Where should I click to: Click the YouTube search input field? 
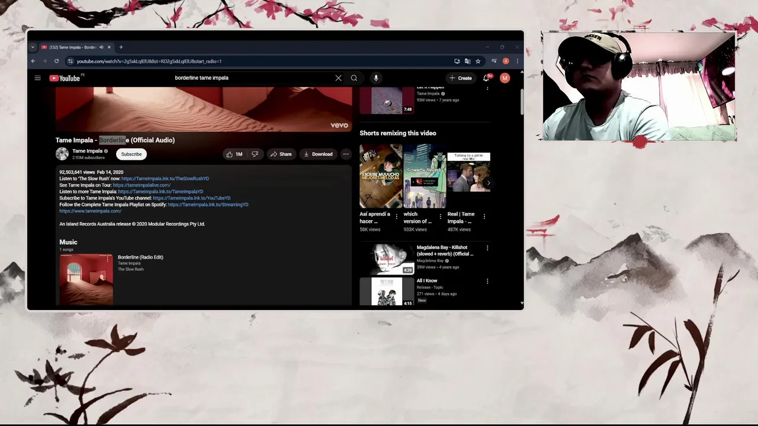(x=252, y=78)
